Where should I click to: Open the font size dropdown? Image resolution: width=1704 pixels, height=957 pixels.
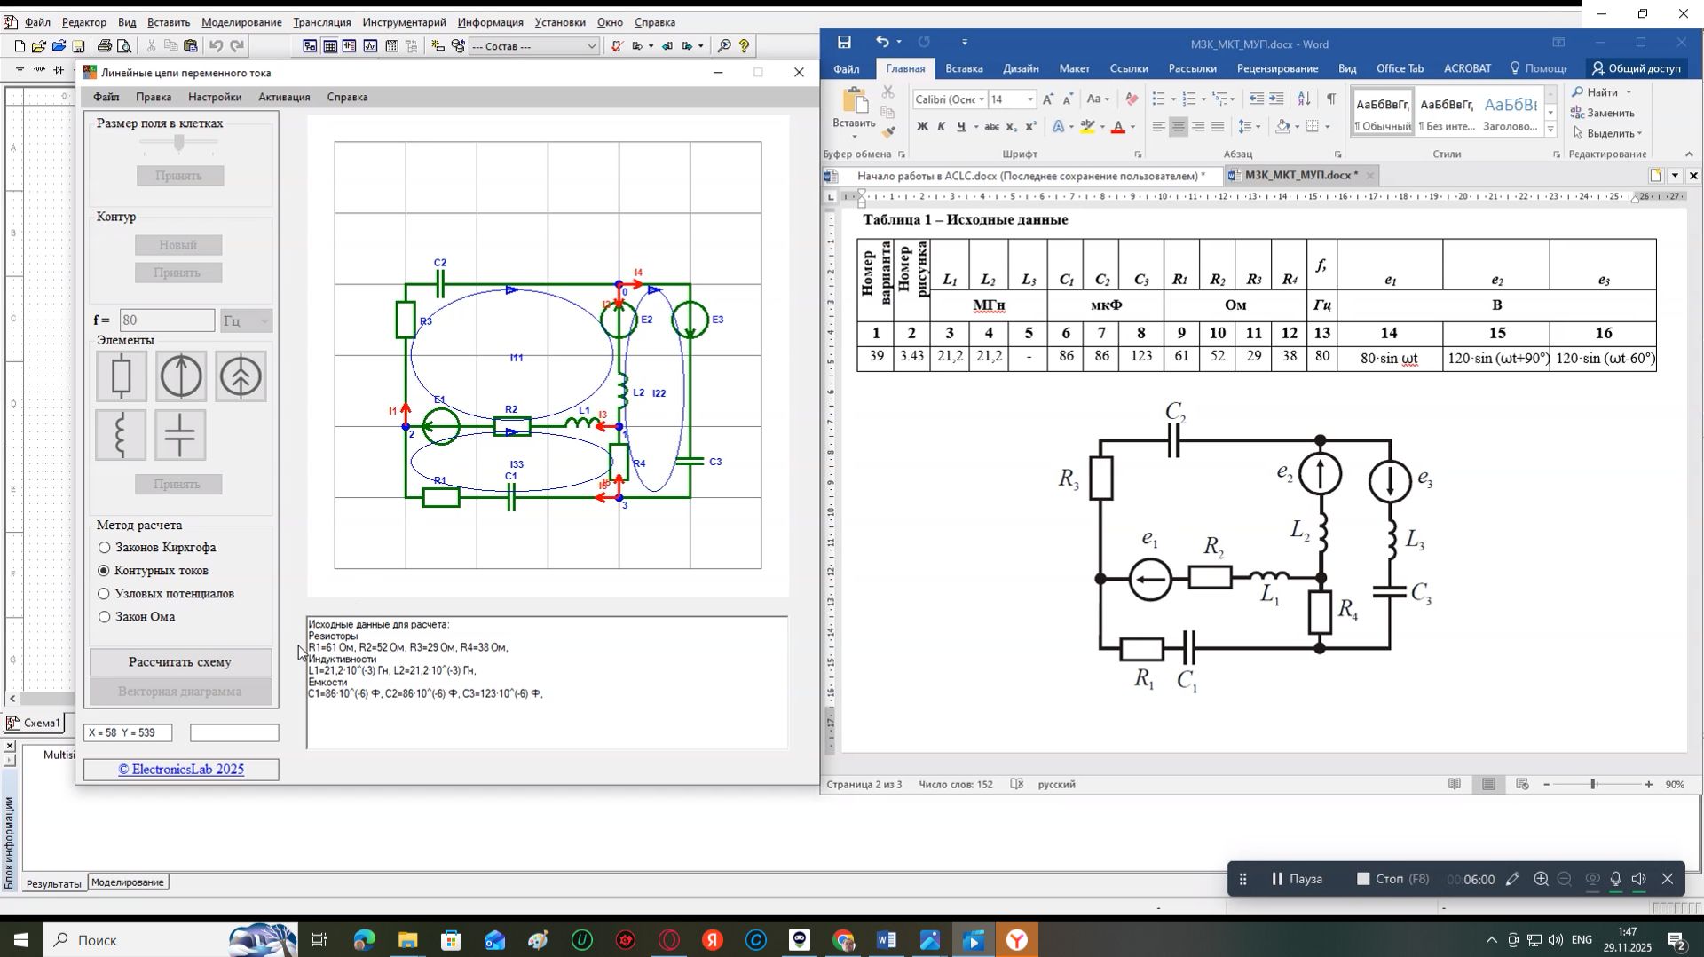pyautogui.click(x=1029, y=99)
